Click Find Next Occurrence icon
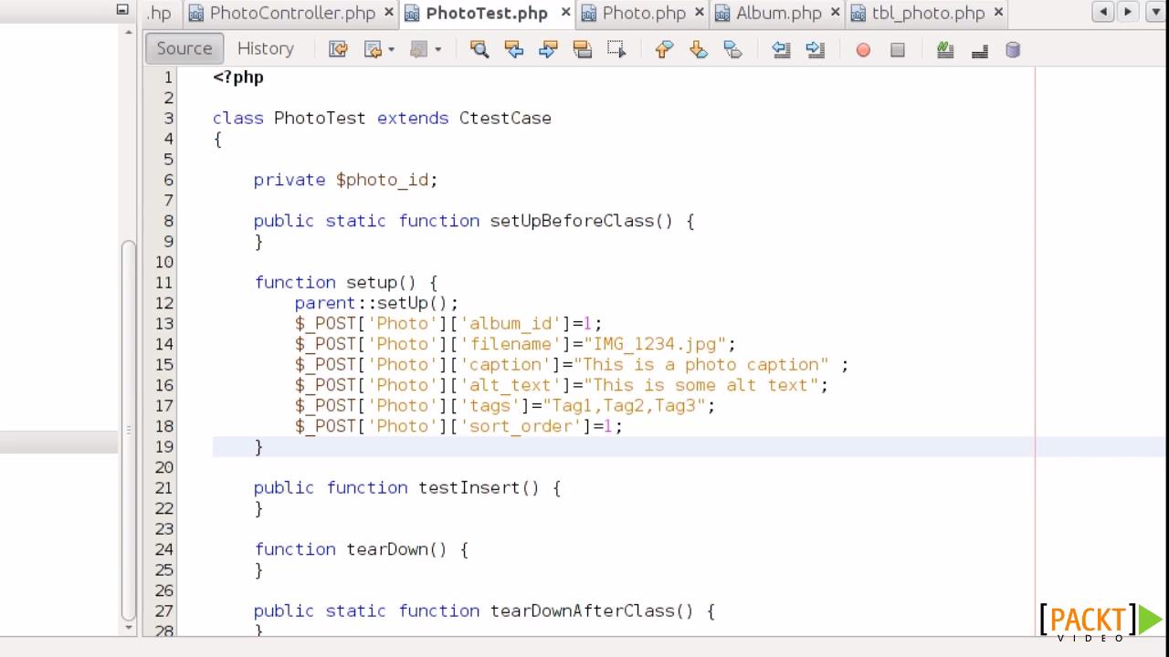The width and height of the screenshot is (1169, 657). coord(548,49)
